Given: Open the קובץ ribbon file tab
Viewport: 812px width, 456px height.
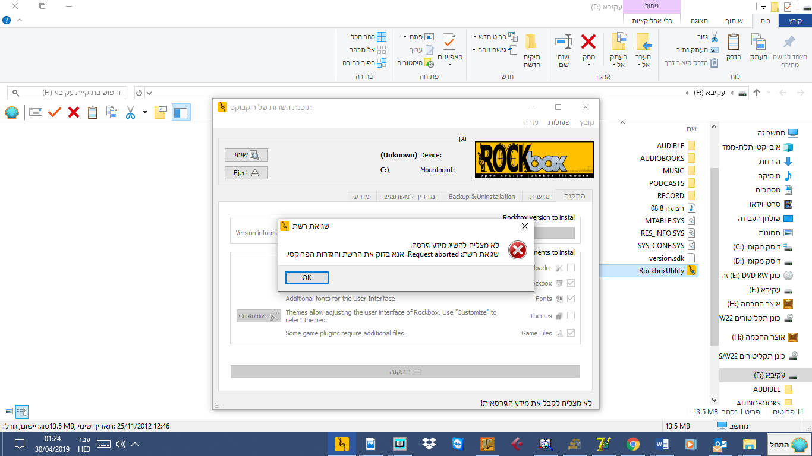Looking at the screenshot, I should pyautogui.click(x=795, y=21).
